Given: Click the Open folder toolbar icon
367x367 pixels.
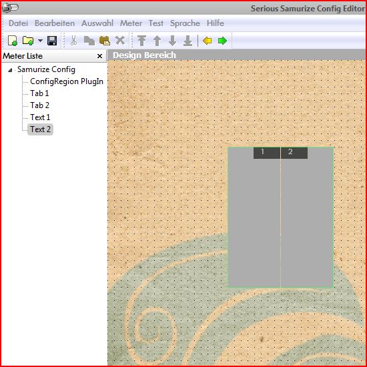Looking at the screenshot, I should pyautogui.click(x=28, y=41).
